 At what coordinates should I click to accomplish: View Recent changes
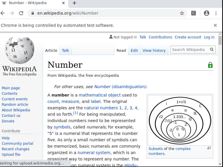(x=16, y=149)
